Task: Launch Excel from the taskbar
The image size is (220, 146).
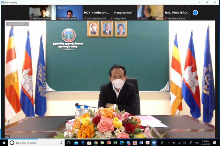Action: 115,143
